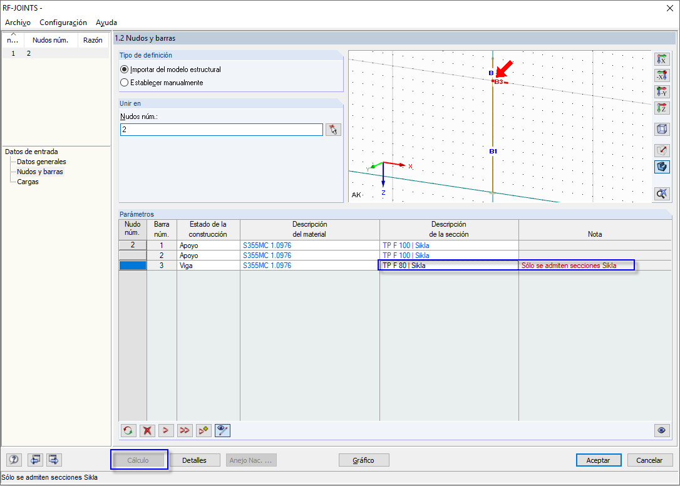Click the Anejo Nac. button
The height and width of the screenshot is (486, 680).
[x=251, y=460]
